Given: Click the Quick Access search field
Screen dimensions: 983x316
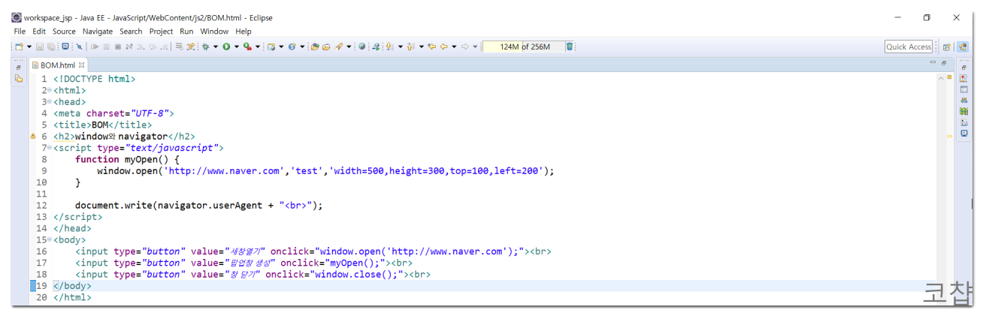Looking at the screenshot, I should point(909,47).
